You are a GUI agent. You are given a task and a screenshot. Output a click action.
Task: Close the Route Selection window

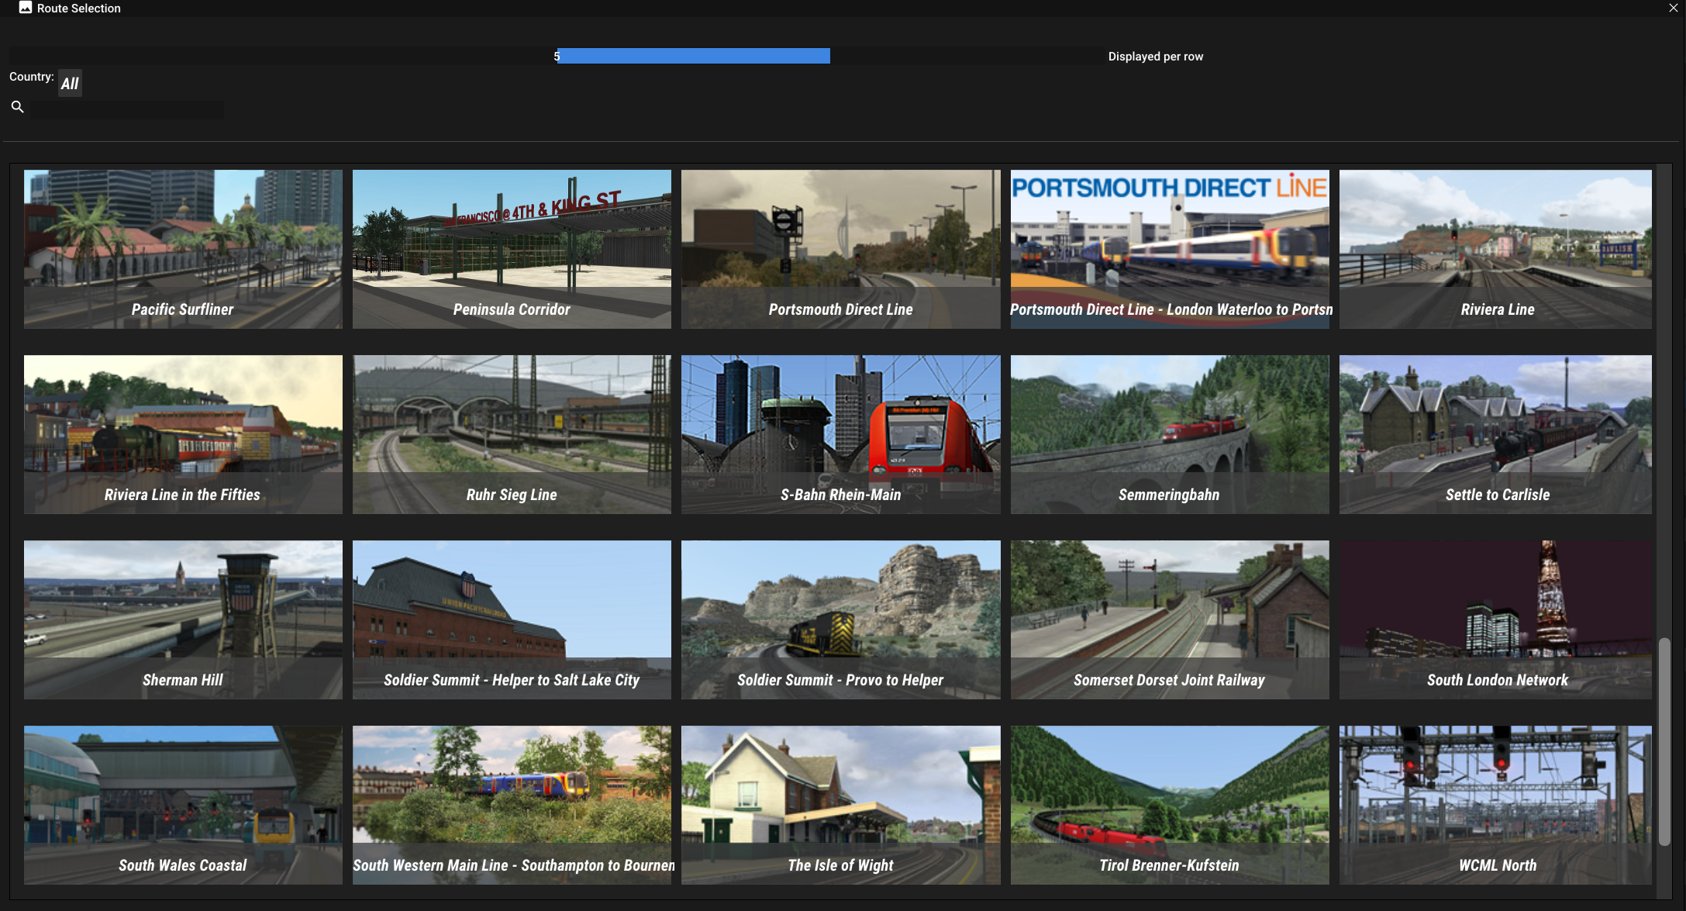pos(1673,8)
